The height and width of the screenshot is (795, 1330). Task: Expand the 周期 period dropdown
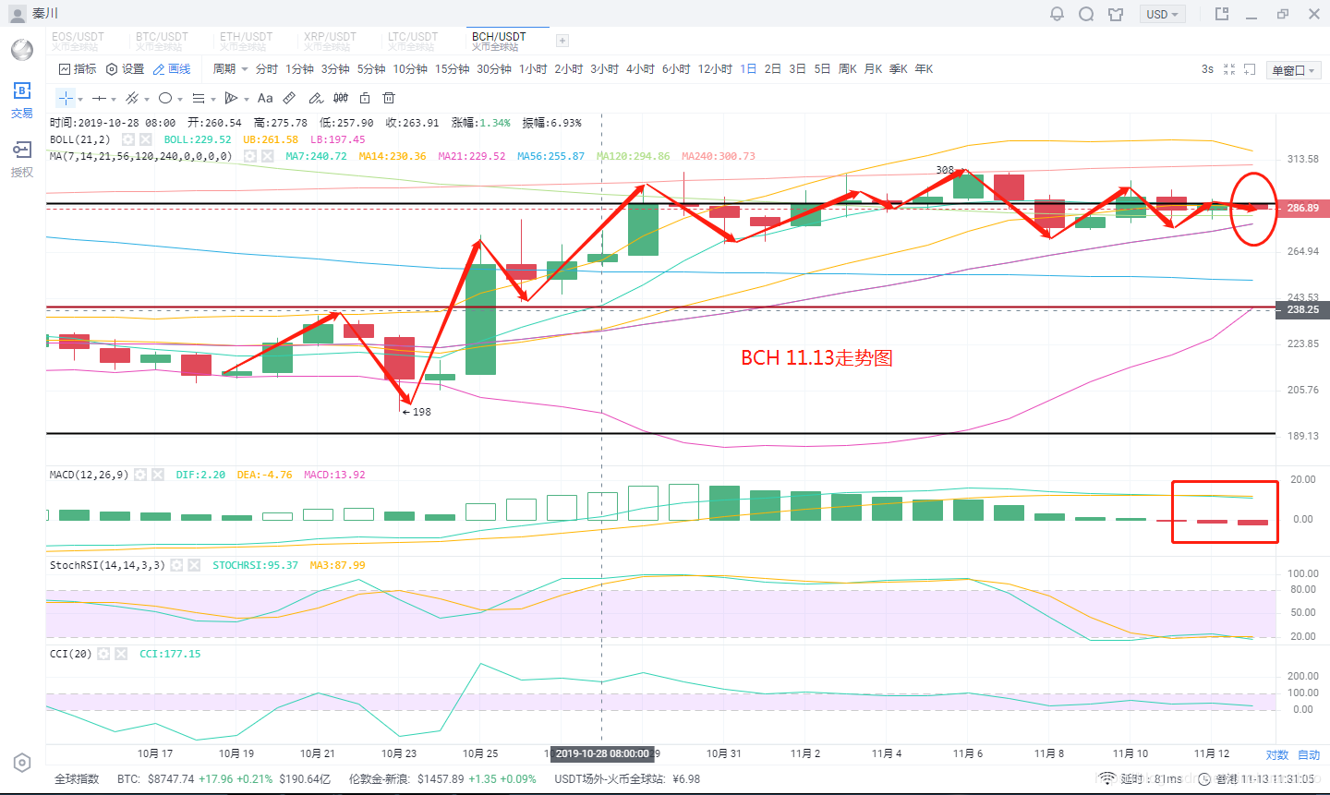[x=230, y=69]
